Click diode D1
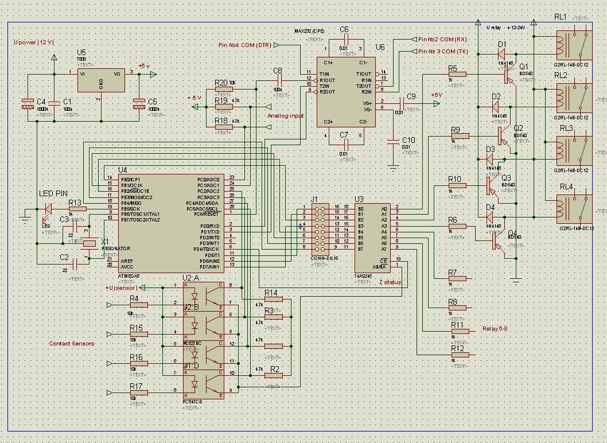This screenshot has height=443, width=607. click(x=502, y=54)
